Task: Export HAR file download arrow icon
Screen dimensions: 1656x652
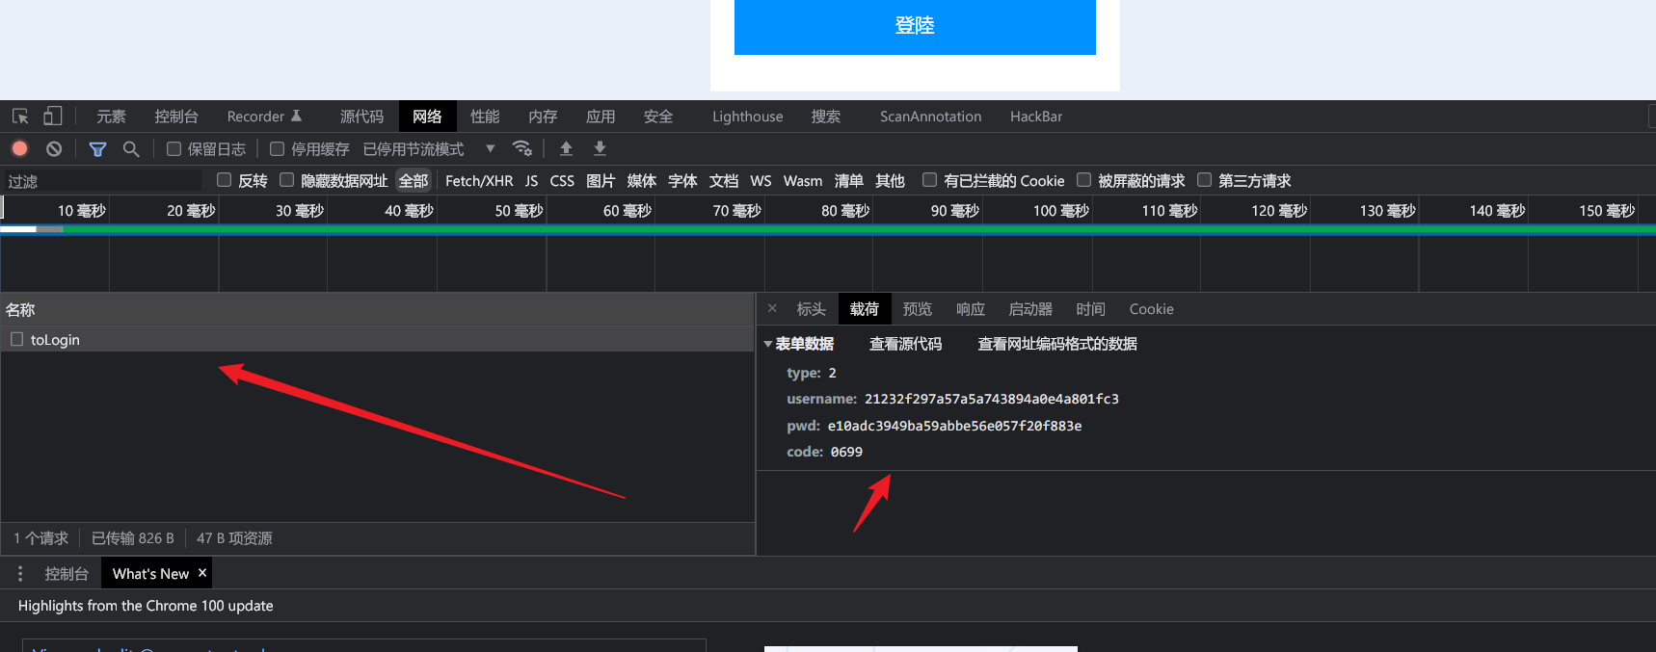Action: click(x=600, y=148)
